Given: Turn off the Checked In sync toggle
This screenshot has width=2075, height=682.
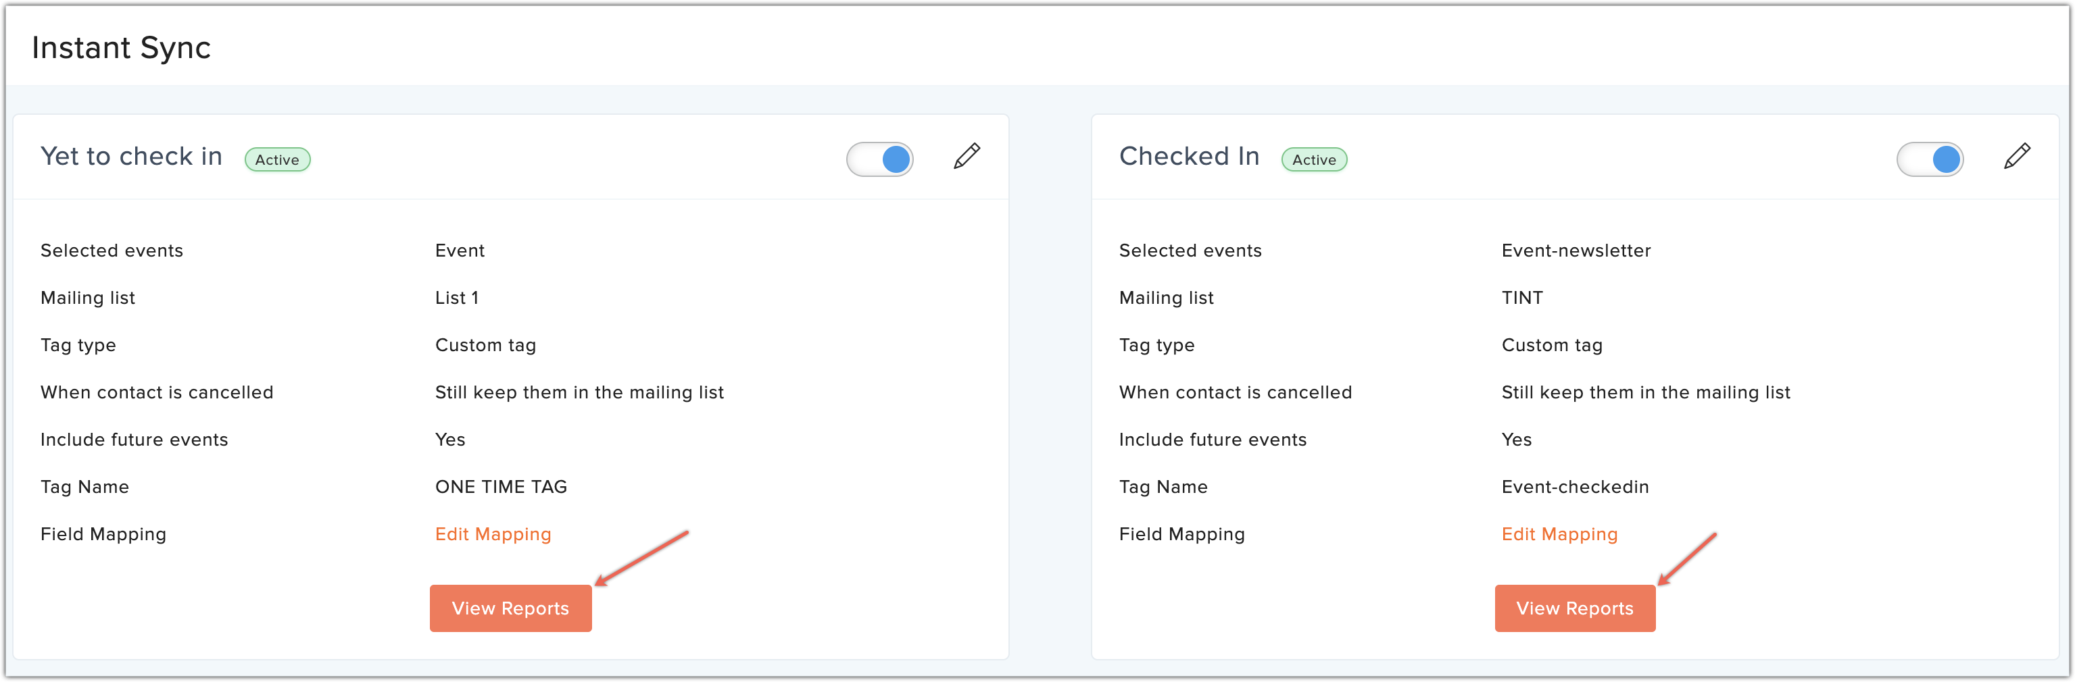Looking at the screenshot, I should (x=1930, y=159).
